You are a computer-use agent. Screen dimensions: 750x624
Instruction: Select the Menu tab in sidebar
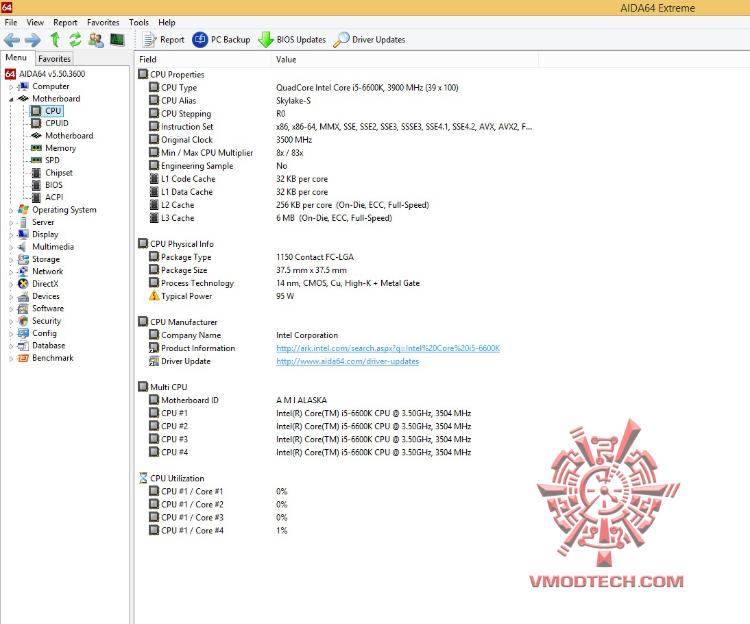tap(16, 58)
